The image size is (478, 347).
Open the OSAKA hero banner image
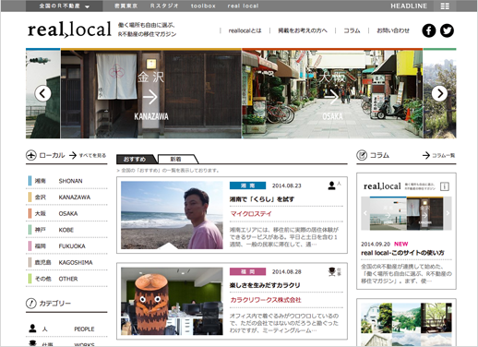click(x=332, y=93)
